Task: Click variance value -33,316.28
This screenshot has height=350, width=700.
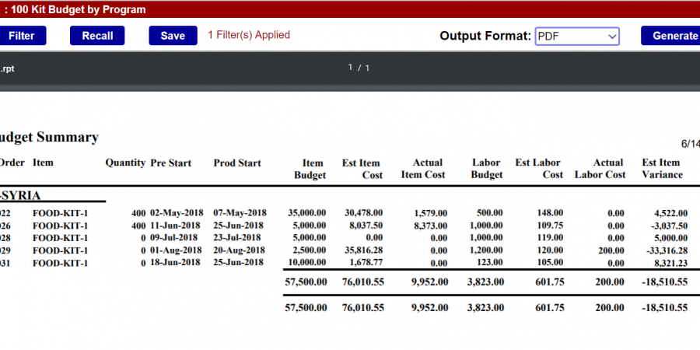Action: pos(667,250)
